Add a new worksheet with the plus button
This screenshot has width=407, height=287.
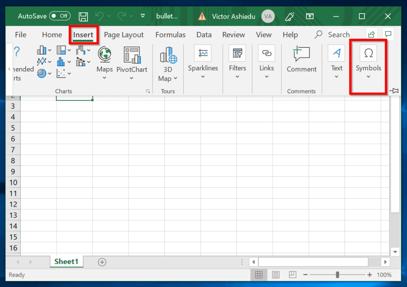click(102, 262)
